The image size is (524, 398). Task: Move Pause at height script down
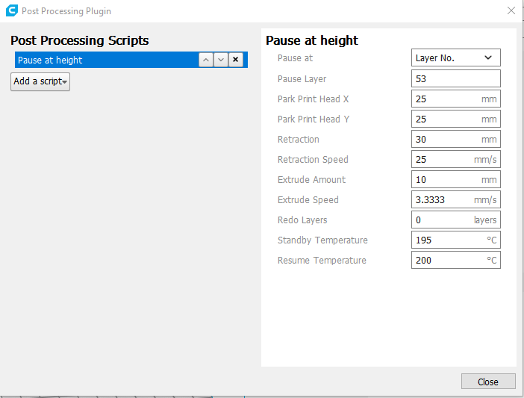221,60
